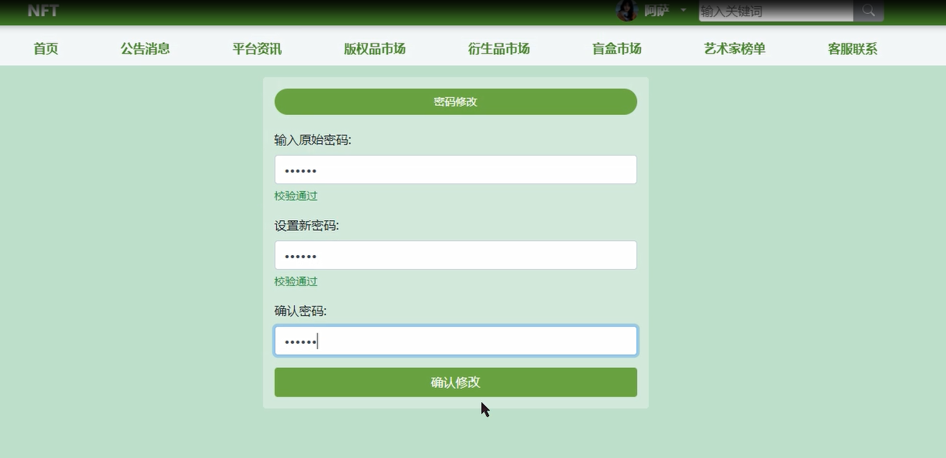
Task: Go to 首页 in navigation
Action: pos(46,48)
